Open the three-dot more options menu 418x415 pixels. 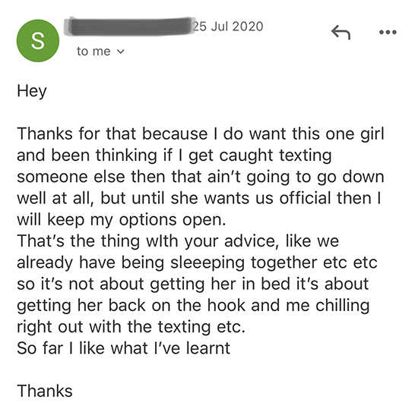(388, 33)
